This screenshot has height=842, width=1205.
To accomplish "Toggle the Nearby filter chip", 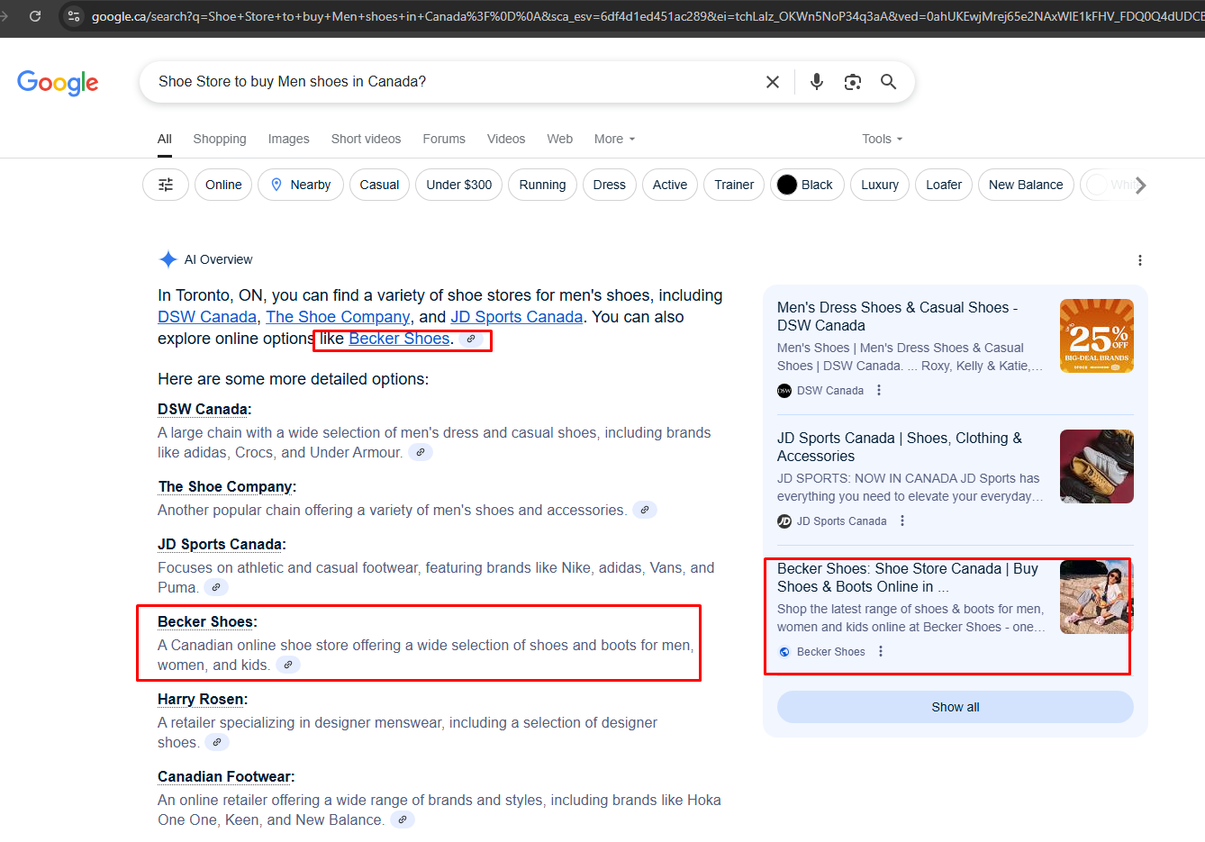I will click(x=301, y=185).
